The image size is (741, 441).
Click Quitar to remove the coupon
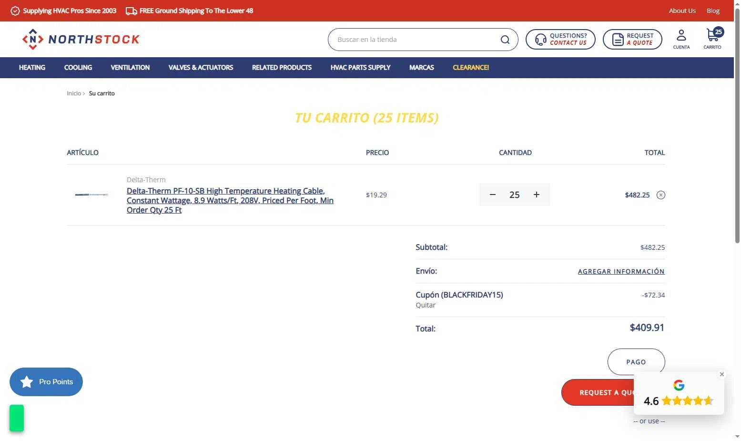[x=426, y=305]
